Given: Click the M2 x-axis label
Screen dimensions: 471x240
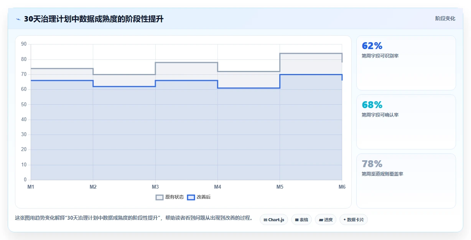Looking at the screenshot, I should 93,187.
